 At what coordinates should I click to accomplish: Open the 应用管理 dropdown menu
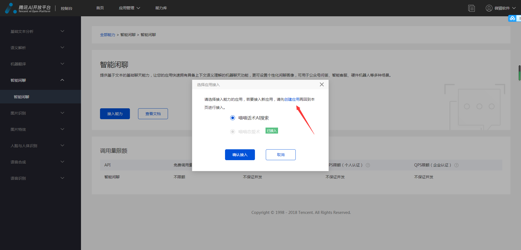[129, 8]
